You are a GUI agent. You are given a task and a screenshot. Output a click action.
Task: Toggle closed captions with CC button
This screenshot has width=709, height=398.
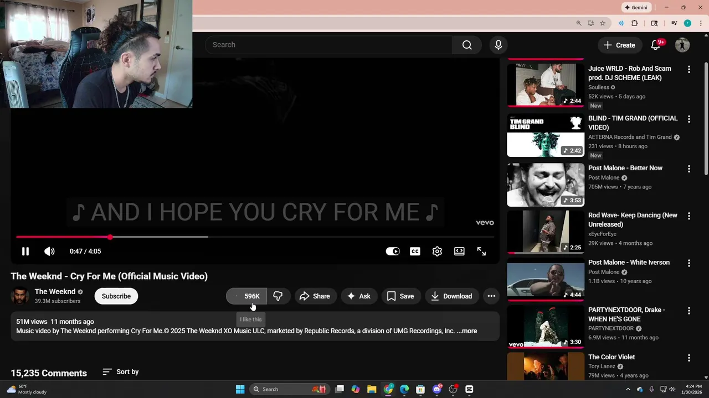(x=415, y=252)
